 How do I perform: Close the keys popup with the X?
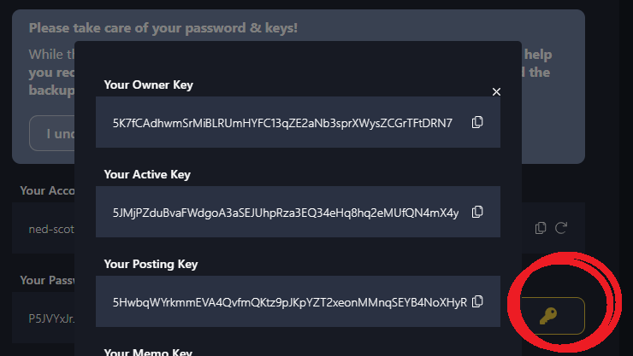coord(496,92)
